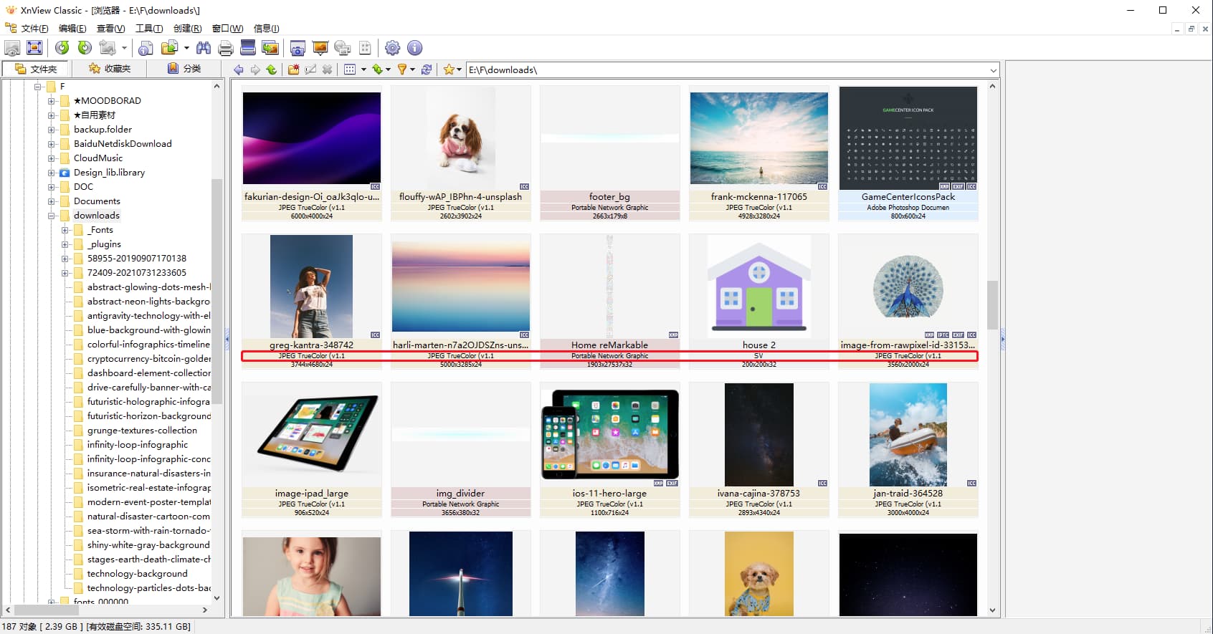This screenshot has width=1213, height=634.
Task: Open the view mode dropdown arrow
Action: click(363, 69)
